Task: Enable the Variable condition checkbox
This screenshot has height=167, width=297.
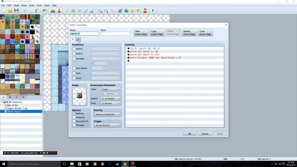Action: [x=74, y=59]
